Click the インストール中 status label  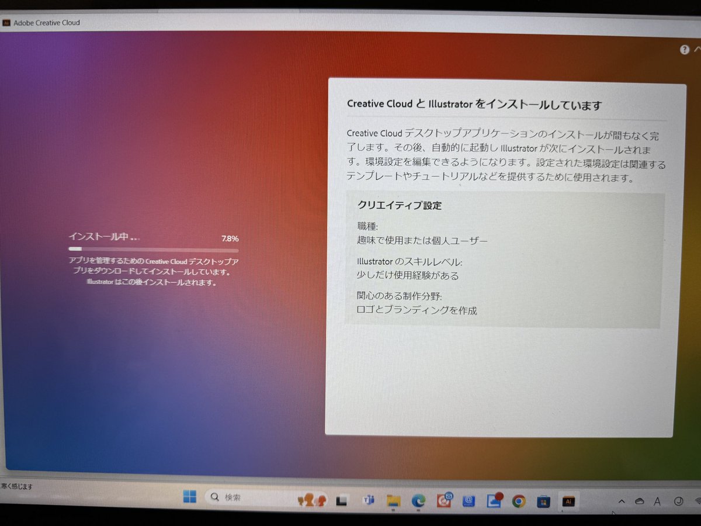pyautogui.click(x=104, y=237)
